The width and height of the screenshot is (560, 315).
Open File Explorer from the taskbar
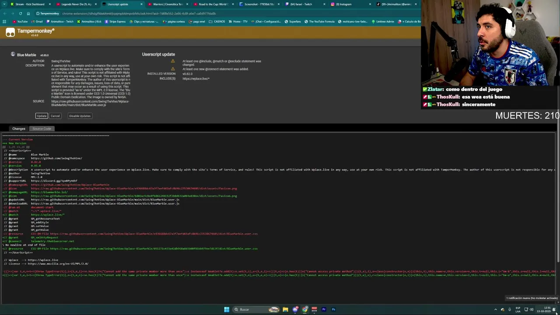click(x=285, y=309)
